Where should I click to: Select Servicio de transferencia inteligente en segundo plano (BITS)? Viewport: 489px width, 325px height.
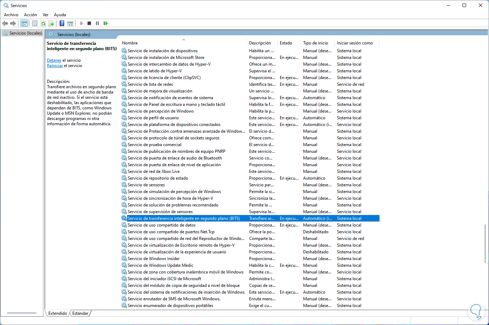(x=250, y=218)
